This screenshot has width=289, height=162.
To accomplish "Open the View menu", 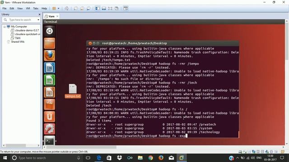I will click(x=20, y=9).
